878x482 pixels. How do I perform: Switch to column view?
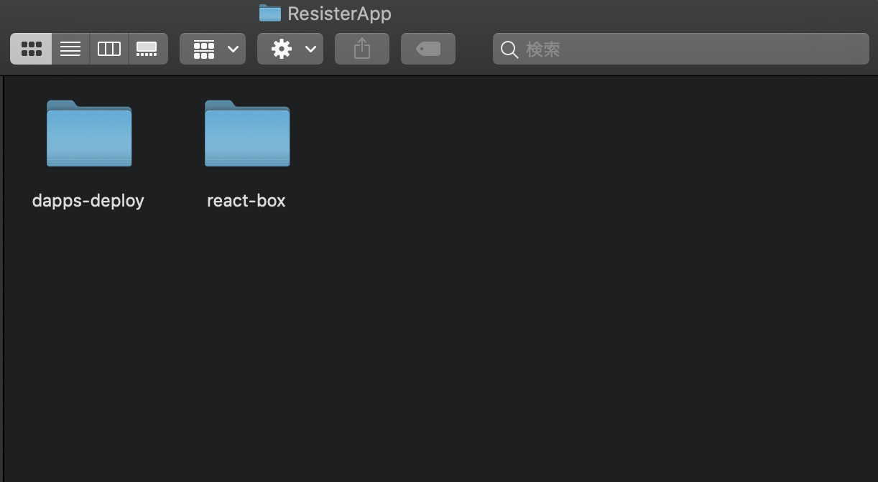pos(109,49)
